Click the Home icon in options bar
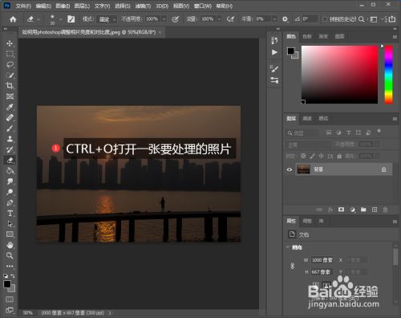401x318 pixels. click(13, 19)
